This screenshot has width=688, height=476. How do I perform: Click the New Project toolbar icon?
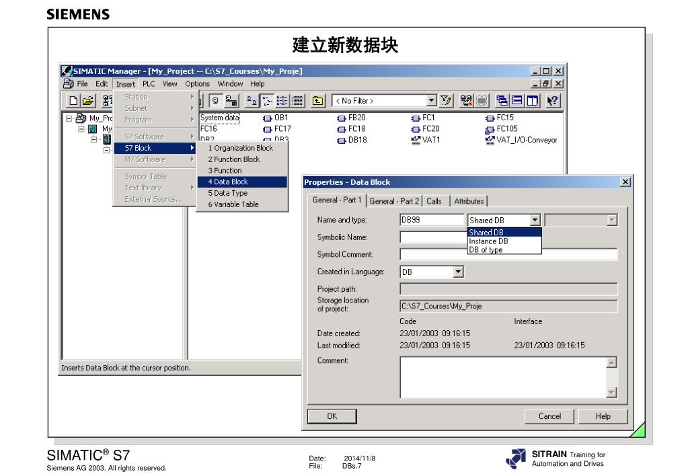tap(73, 100)
